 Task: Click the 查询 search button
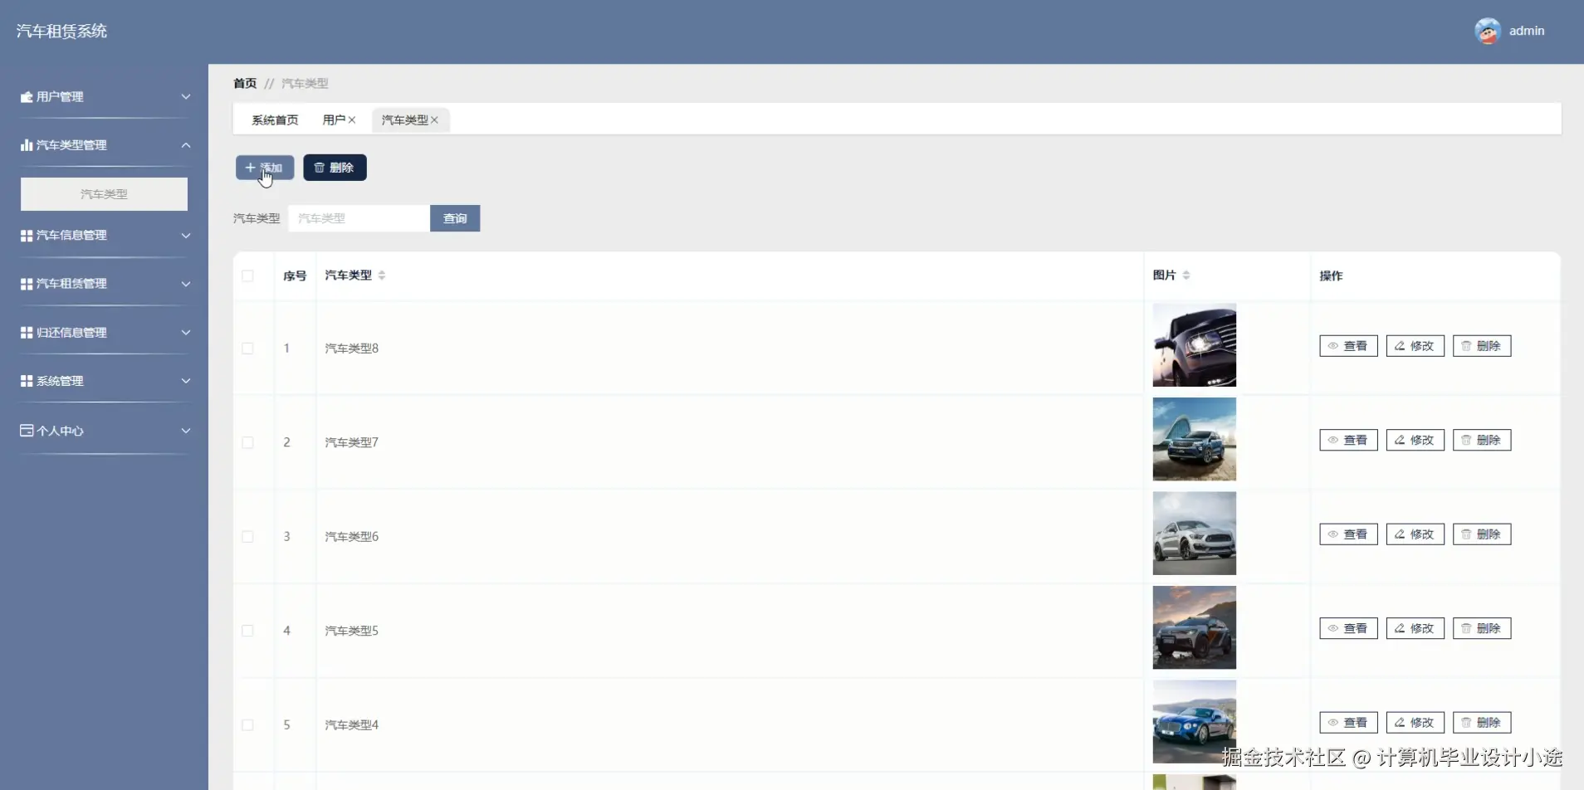455,218
